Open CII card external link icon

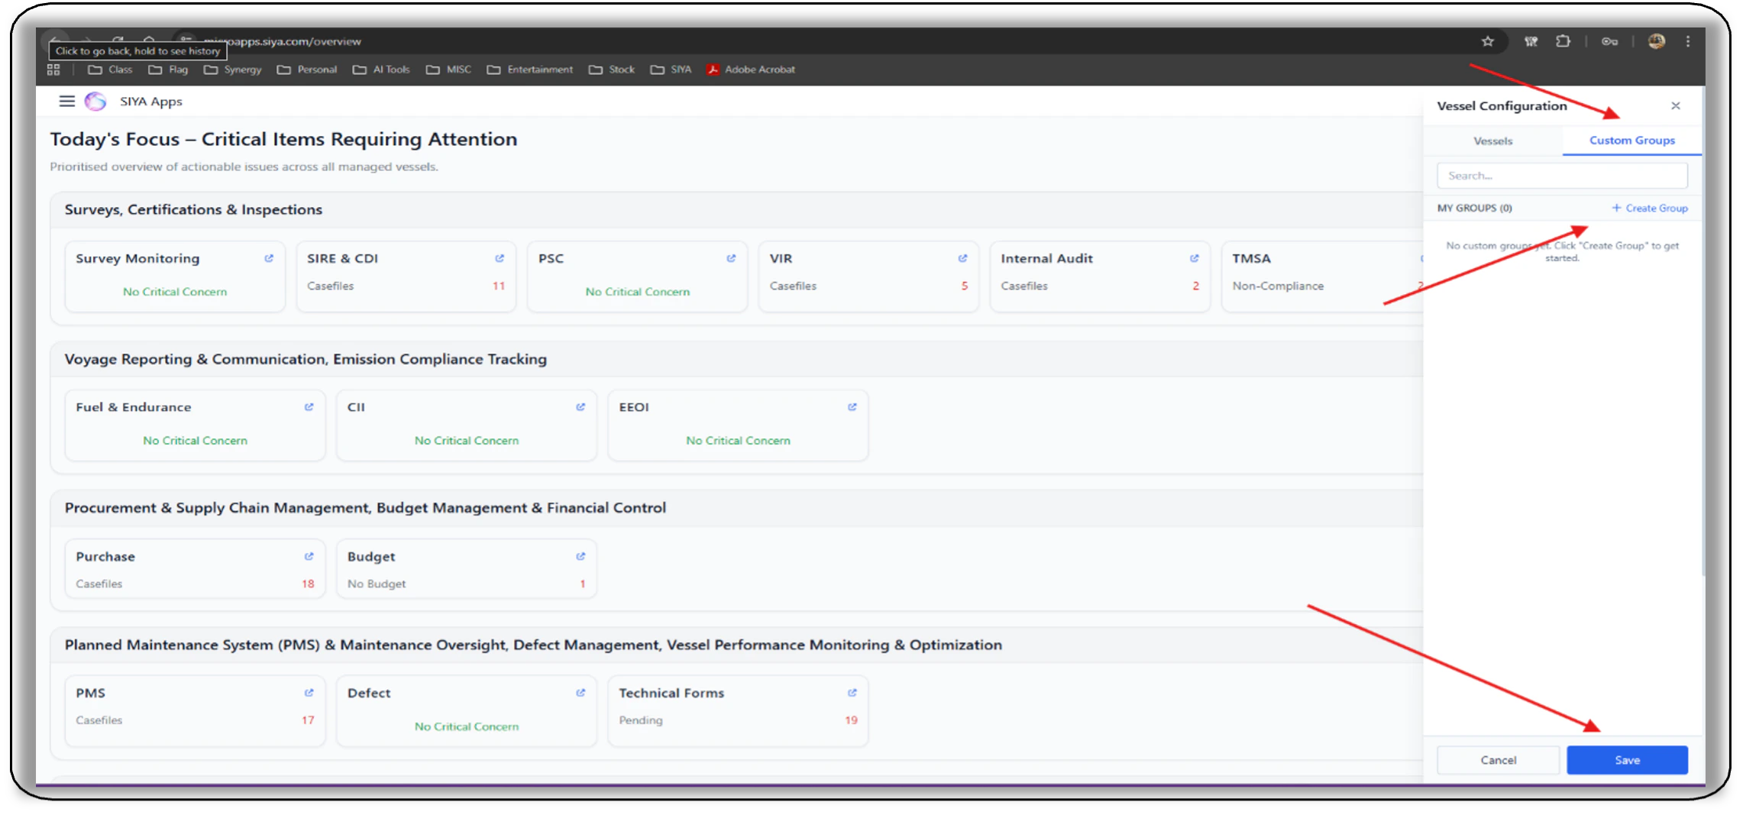580,407
